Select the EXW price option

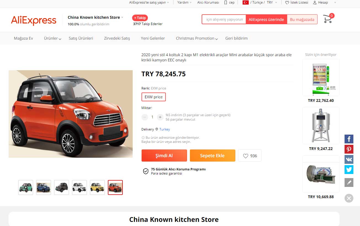pos(154,97)
